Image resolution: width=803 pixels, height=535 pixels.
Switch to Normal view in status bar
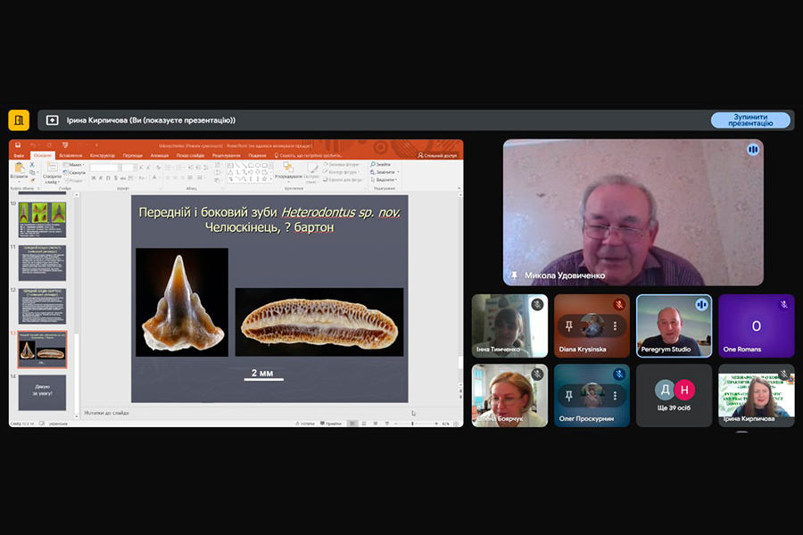(352, 424)
